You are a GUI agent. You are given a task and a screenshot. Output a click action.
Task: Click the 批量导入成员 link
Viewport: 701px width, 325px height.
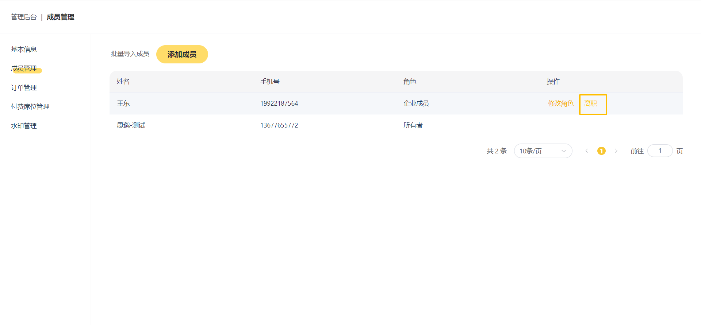[x=130, y=54]
